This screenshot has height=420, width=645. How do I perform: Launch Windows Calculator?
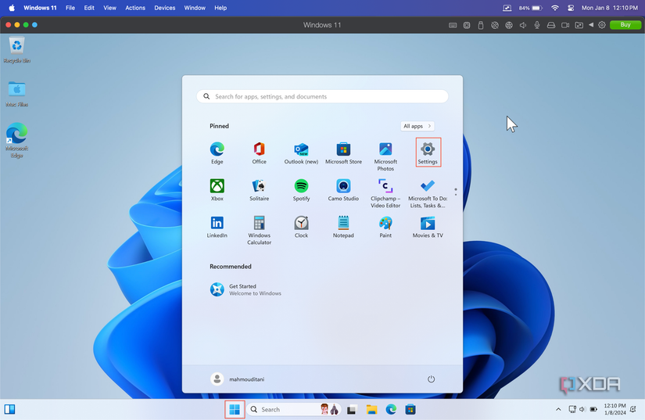tap(259, 230)
